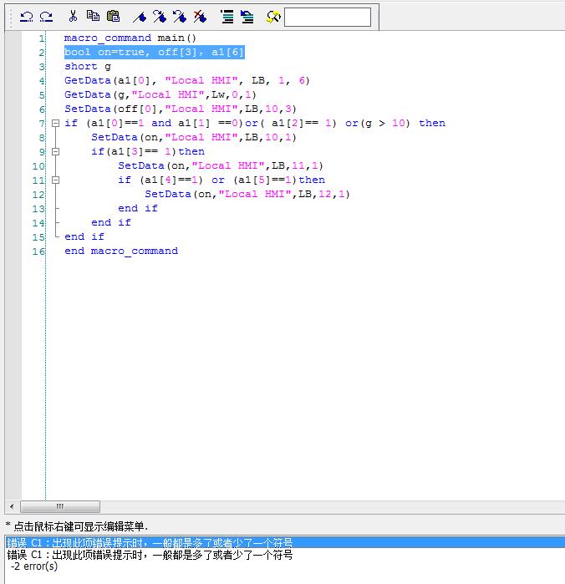Clear all bookmarks with red-crossed flag
Image resolution: width=565 pixels, height=584 pixels.
coord(200,17)
